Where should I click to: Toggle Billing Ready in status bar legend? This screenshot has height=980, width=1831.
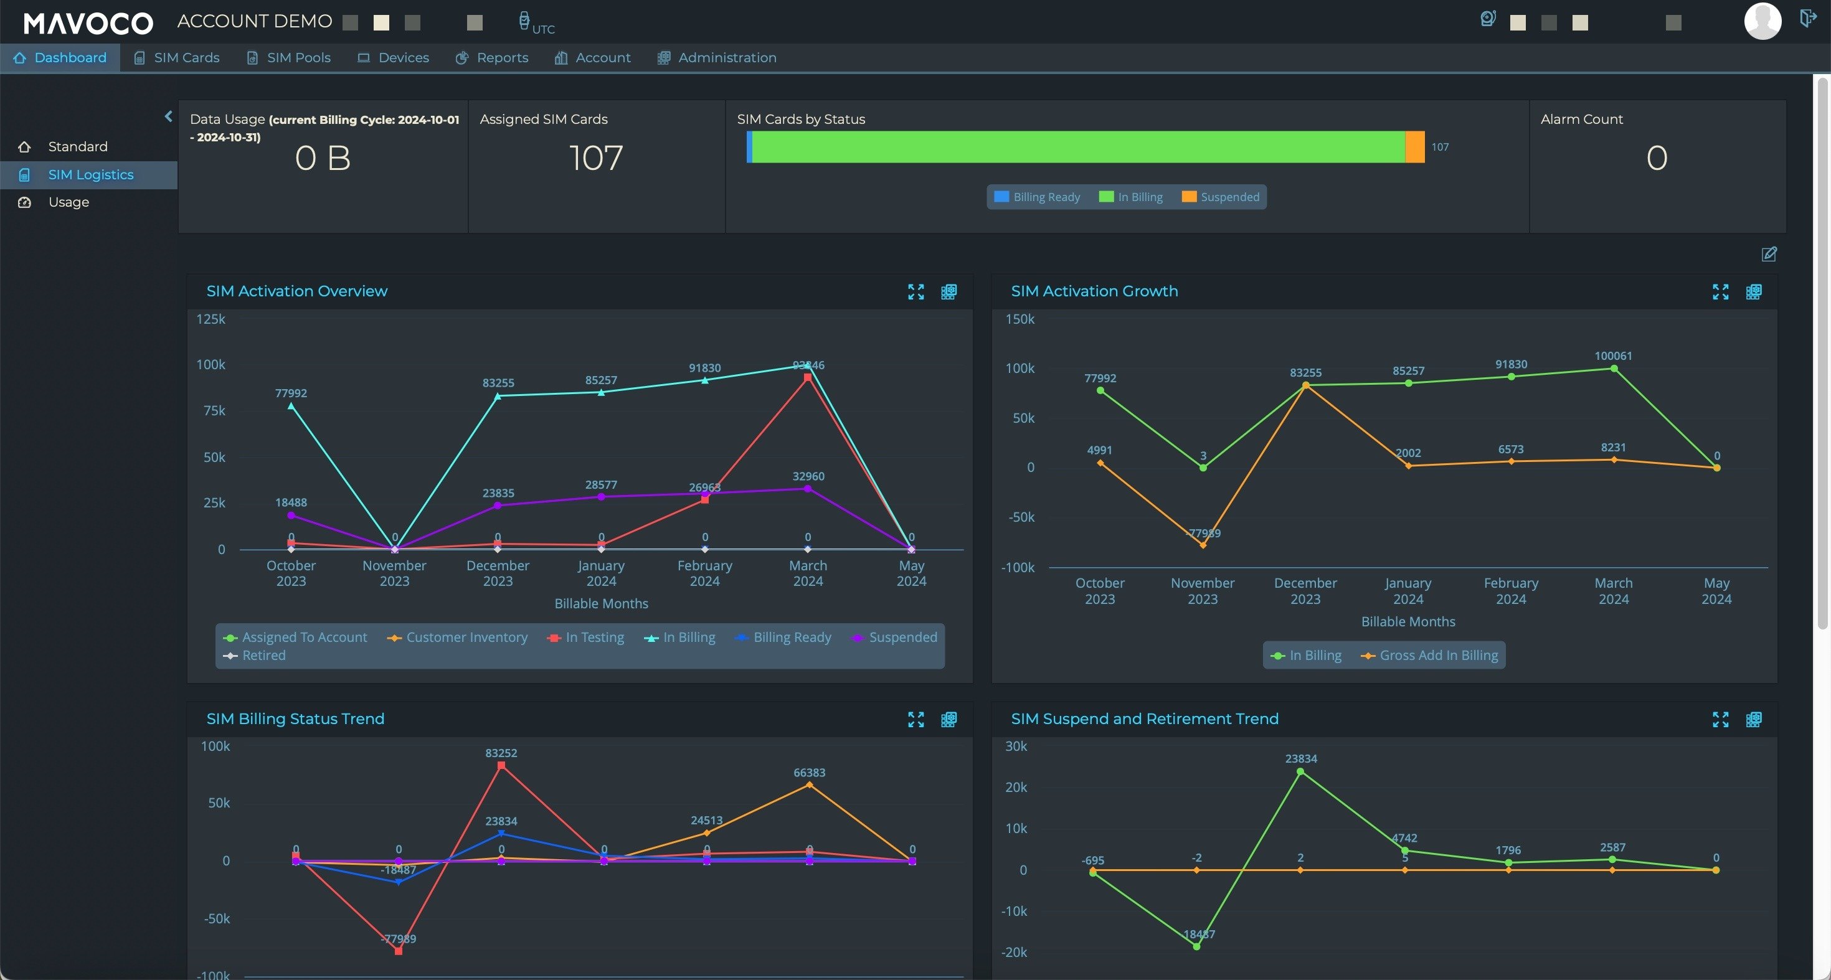[1037, 197]
